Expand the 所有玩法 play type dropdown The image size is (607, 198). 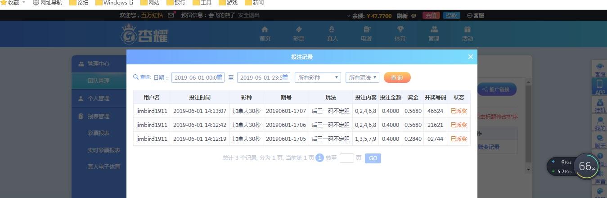pyautogui.click(x=362, y=77)
